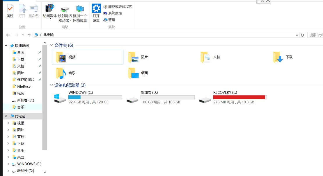The width and height of the screenshot is (323, 176).
Task: Select the 文档 folder icon in main pane
Action: 205,57
